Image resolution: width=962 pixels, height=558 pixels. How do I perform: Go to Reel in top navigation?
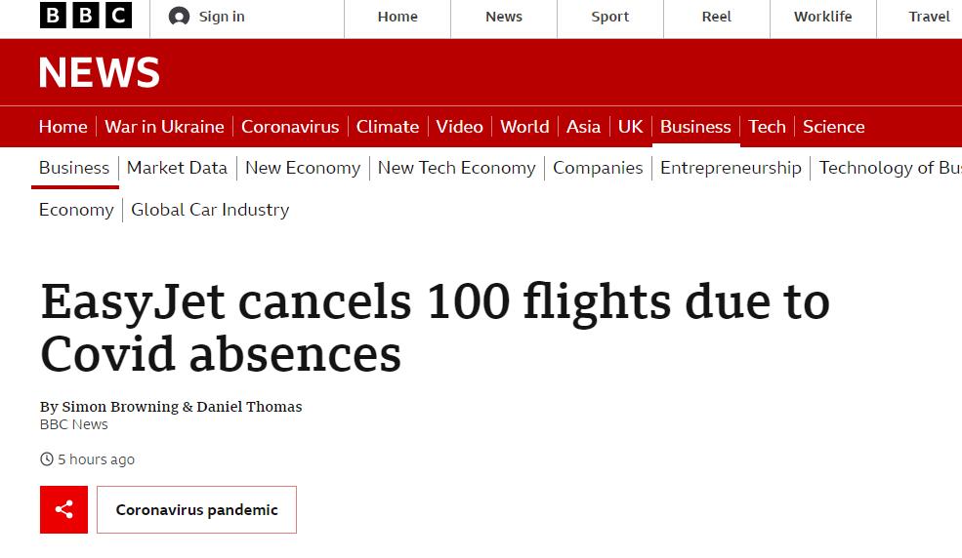[x=716, y=17]
